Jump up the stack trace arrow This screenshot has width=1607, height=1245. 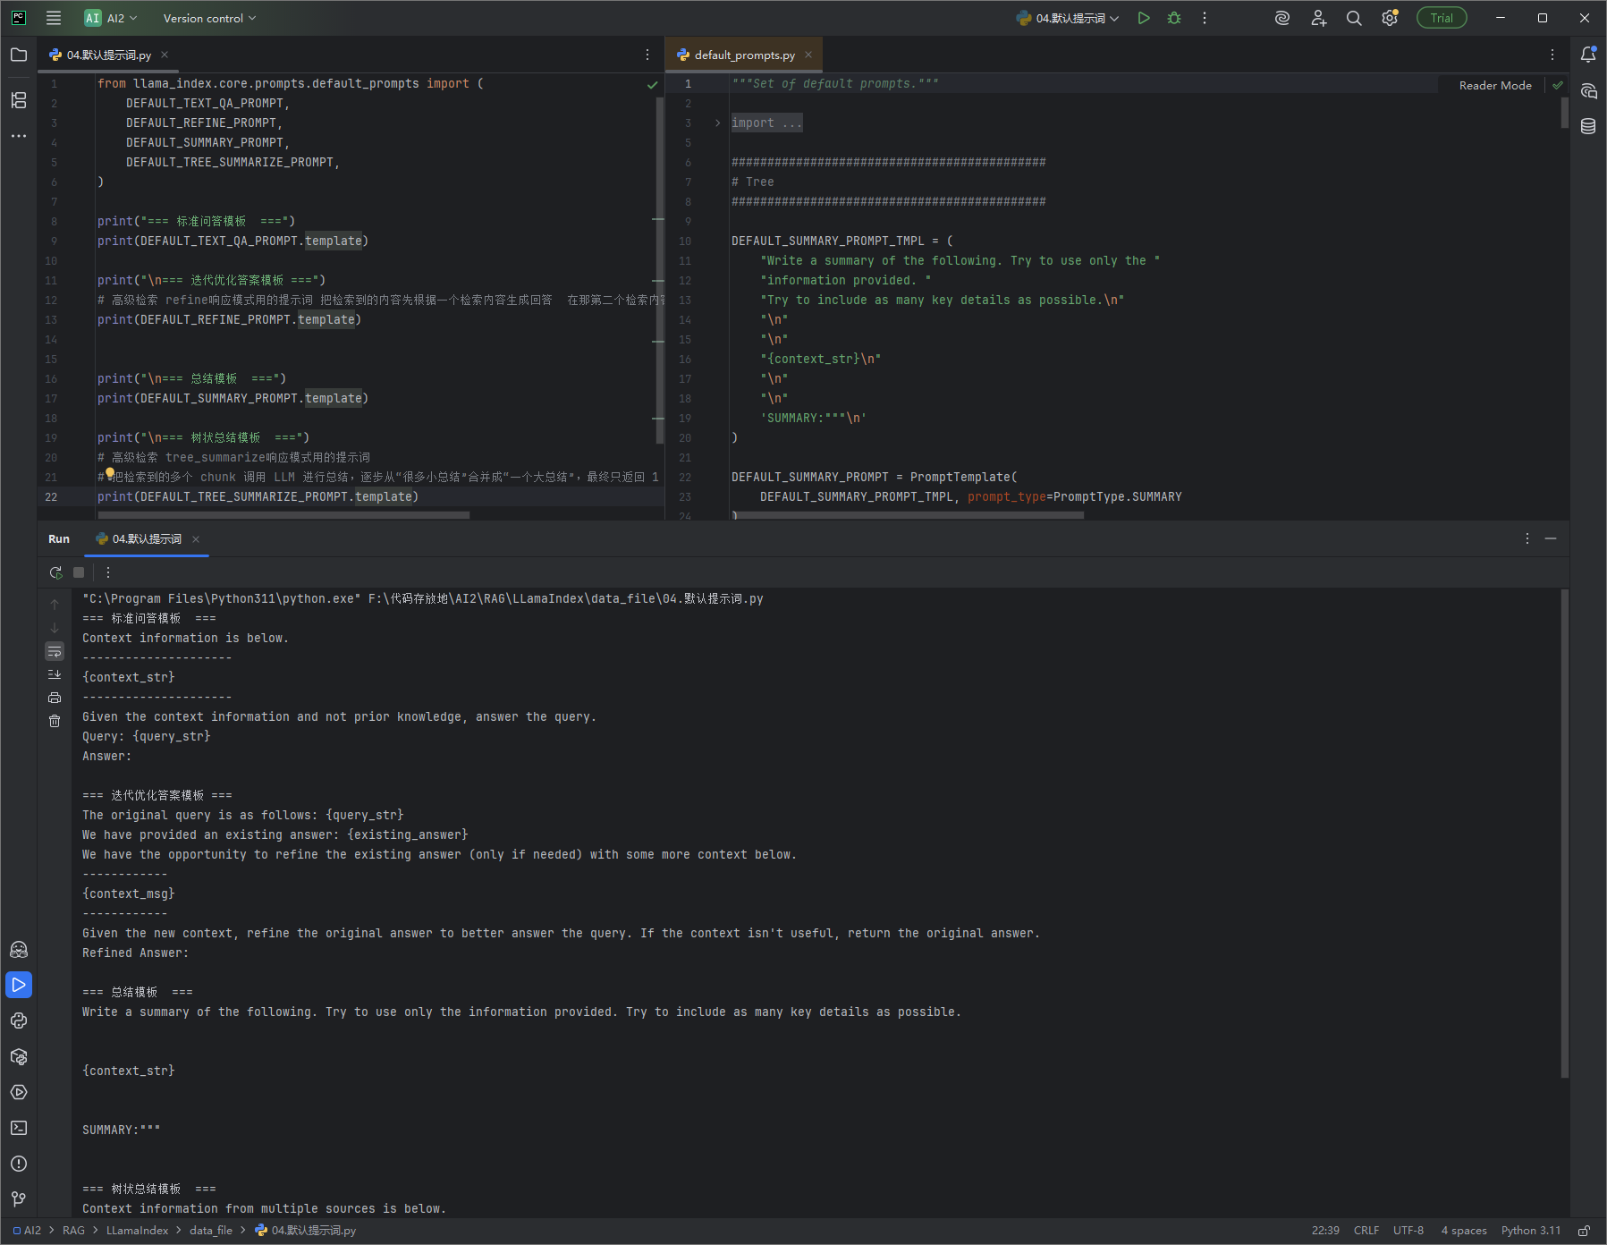click(55, 605)
